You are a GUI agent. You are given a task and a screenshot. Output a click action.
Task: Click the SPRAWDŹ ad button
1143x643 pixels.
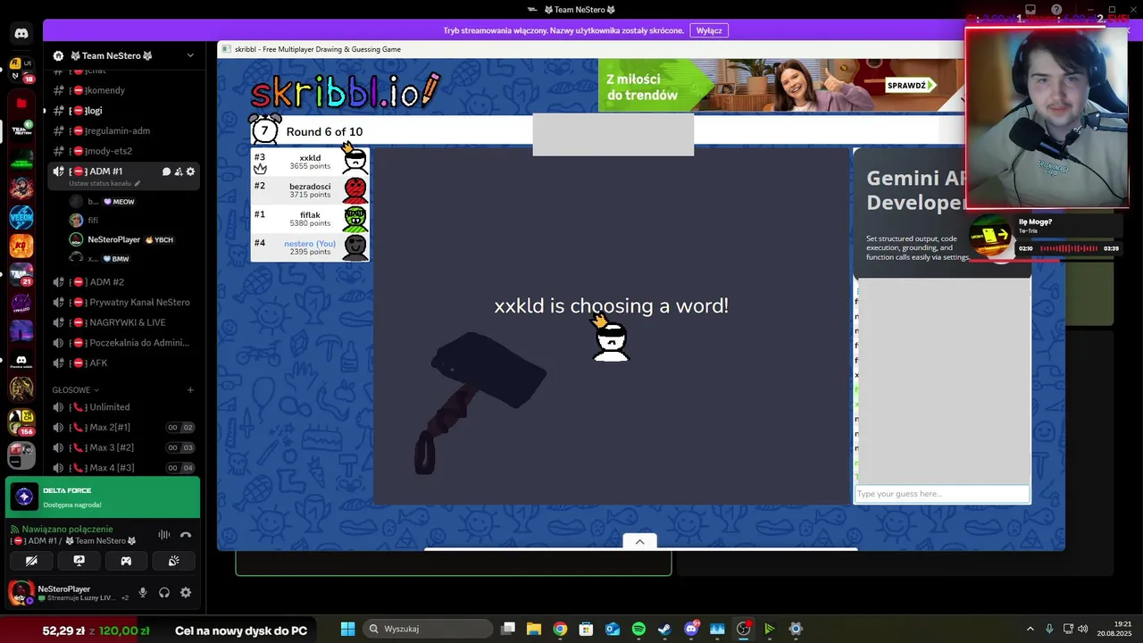909,86
